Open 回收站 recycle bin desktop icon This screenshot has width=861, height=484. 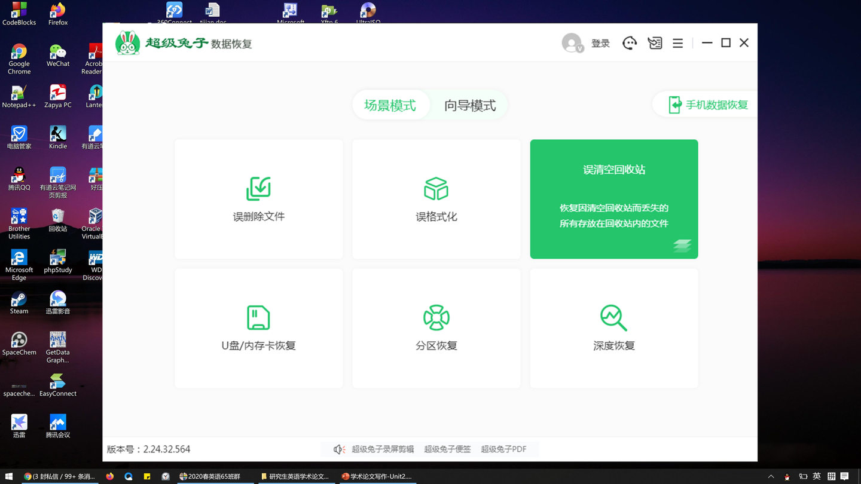pyautogui.click(x=58, y=220)
